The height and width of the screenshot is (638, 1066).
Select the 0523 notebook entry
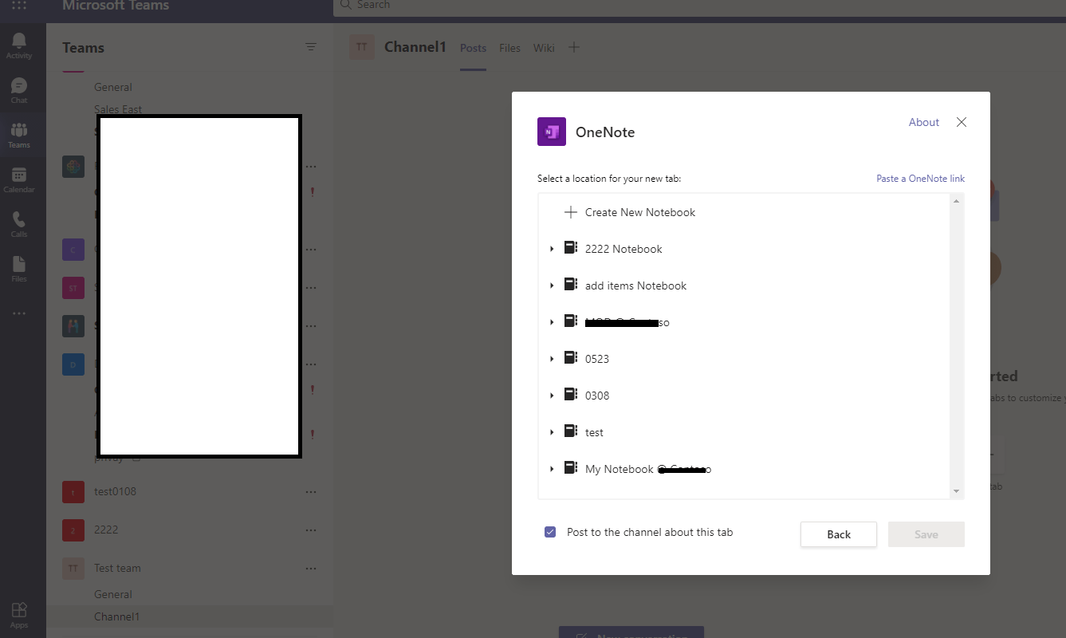tap(597, 359)
